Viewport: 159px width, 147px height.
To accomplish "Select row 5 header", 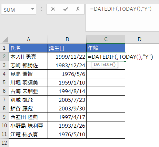I will [x=4, y=82].
